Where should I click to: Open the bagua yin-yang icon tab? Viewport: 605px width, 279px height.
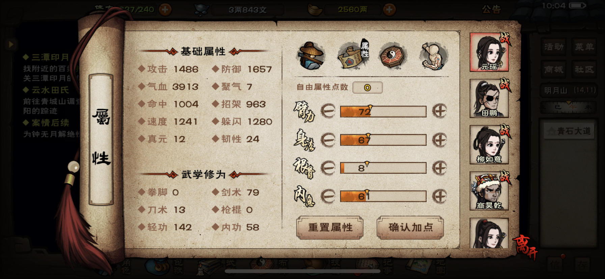pyautogui.click(x=392, y=56)
